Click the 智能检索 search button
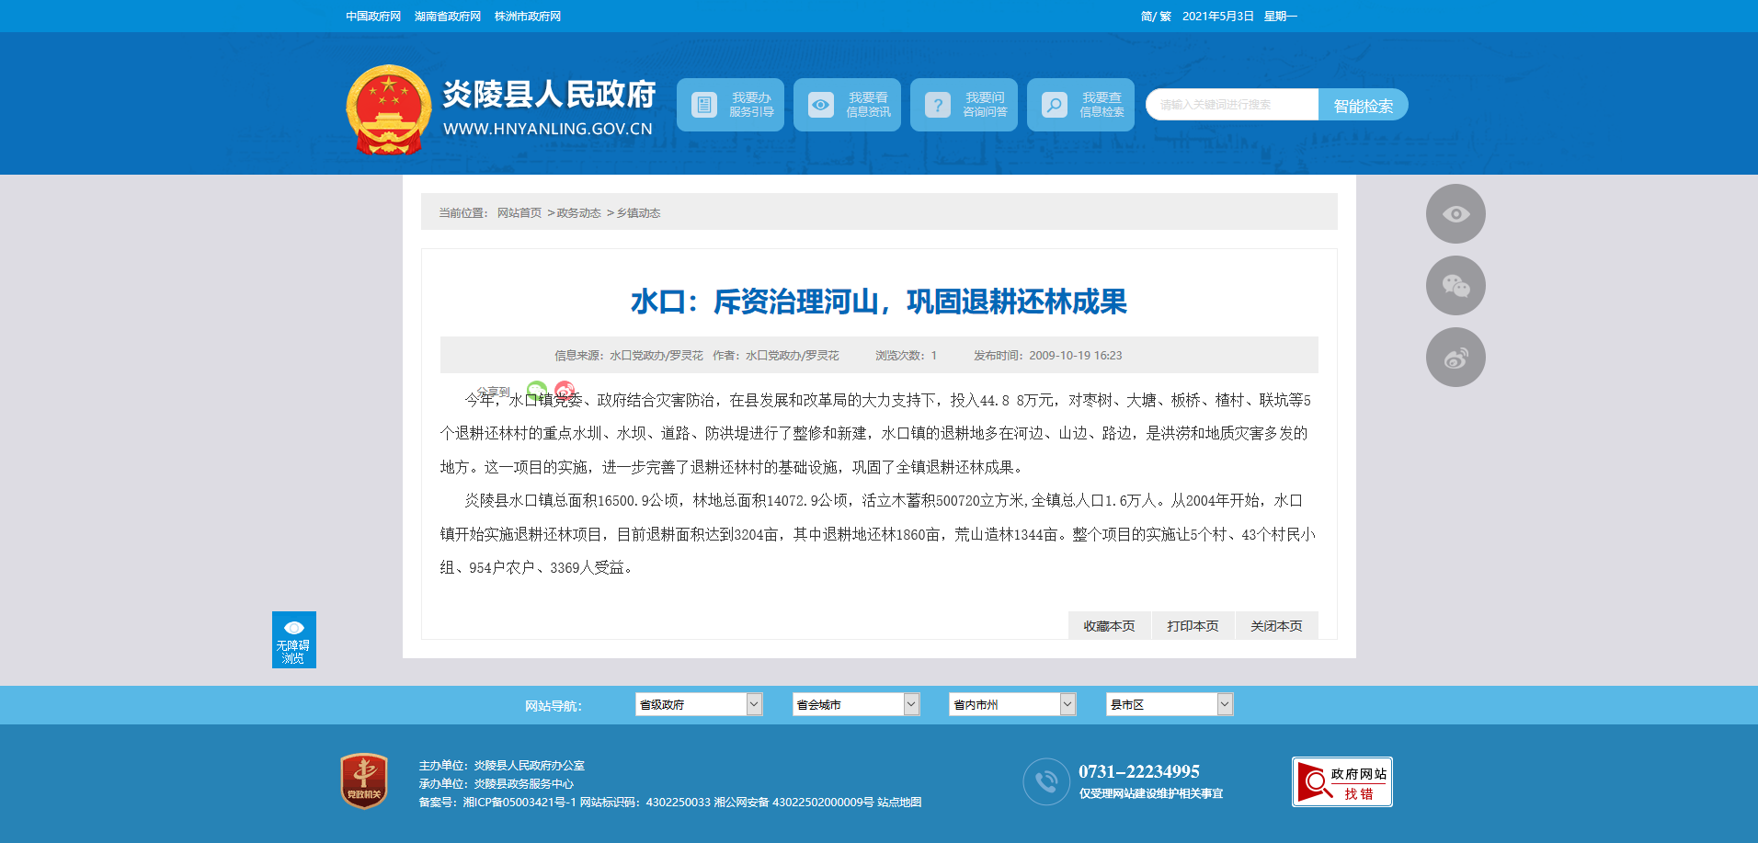Screen dimensions: 1758x843 pyautogui.click(x=1363, y=106)
